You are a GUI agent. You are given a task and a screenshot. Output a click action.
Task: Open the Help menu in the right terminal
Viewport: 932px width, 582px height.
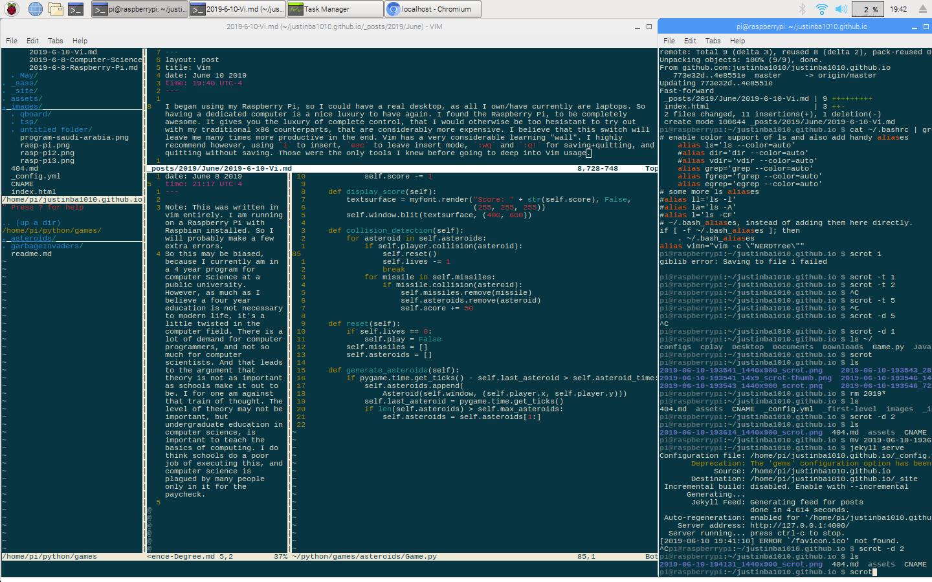coord(737,41)
